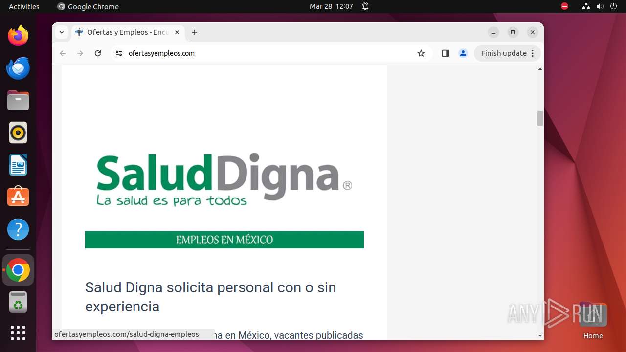Open the Help dock icon
This screenshot has width=626, height=352.
coord(18,229)
